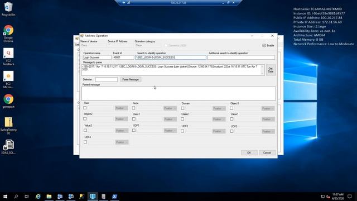
Task: Toggle the Enable checkbox
Action: [264, 46]
